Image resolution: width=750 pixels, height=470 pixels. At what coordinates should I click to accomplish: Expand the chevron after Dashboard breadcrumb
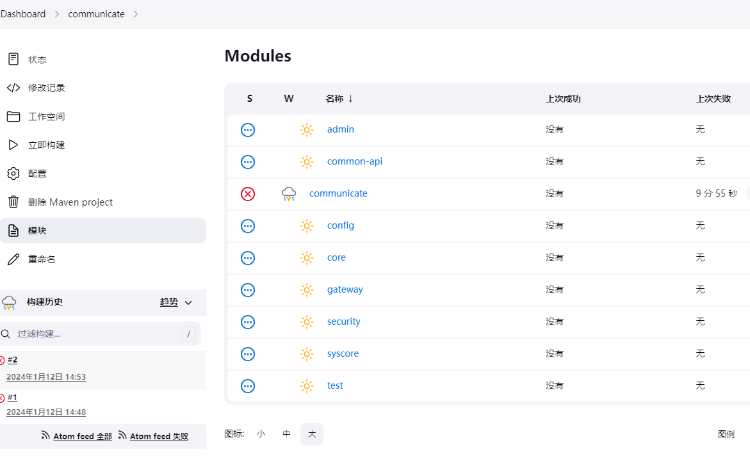[x=57, y=14]
